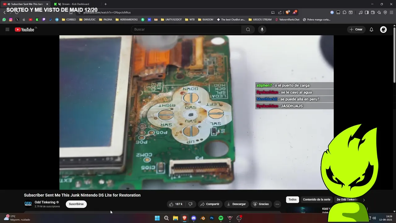Expand the PAGINA bookmarks folder

click(105, 20)
